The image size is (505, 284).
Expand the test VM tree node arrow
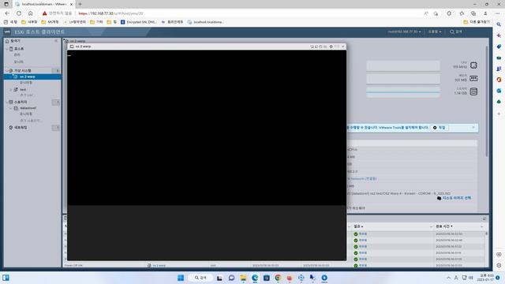point(10,89)
